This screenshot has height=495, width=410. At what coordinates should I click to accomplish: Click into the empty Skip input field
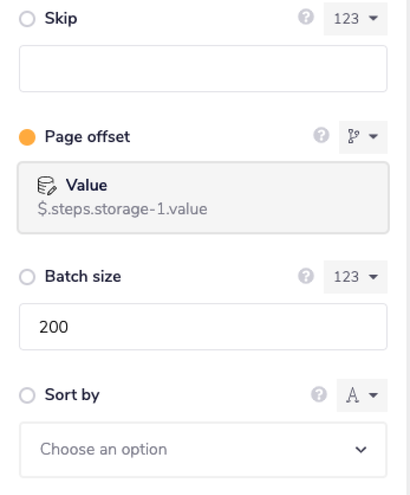(x=203, y=68)
